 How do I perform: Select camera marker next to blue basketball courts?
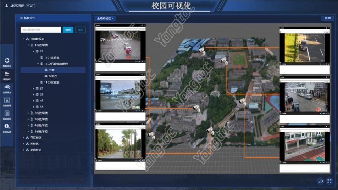point(243,102)
